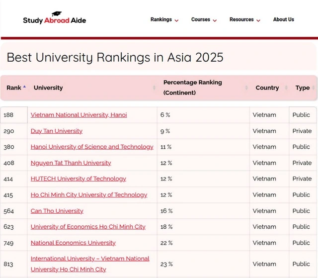Sort table by Country header
The image size is (318, 278).
coord(267,88)
